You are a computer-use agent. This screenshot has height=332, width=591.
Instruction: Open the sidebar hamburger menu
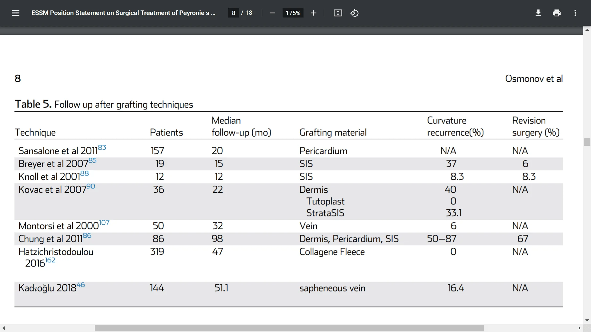pos(16,13)
